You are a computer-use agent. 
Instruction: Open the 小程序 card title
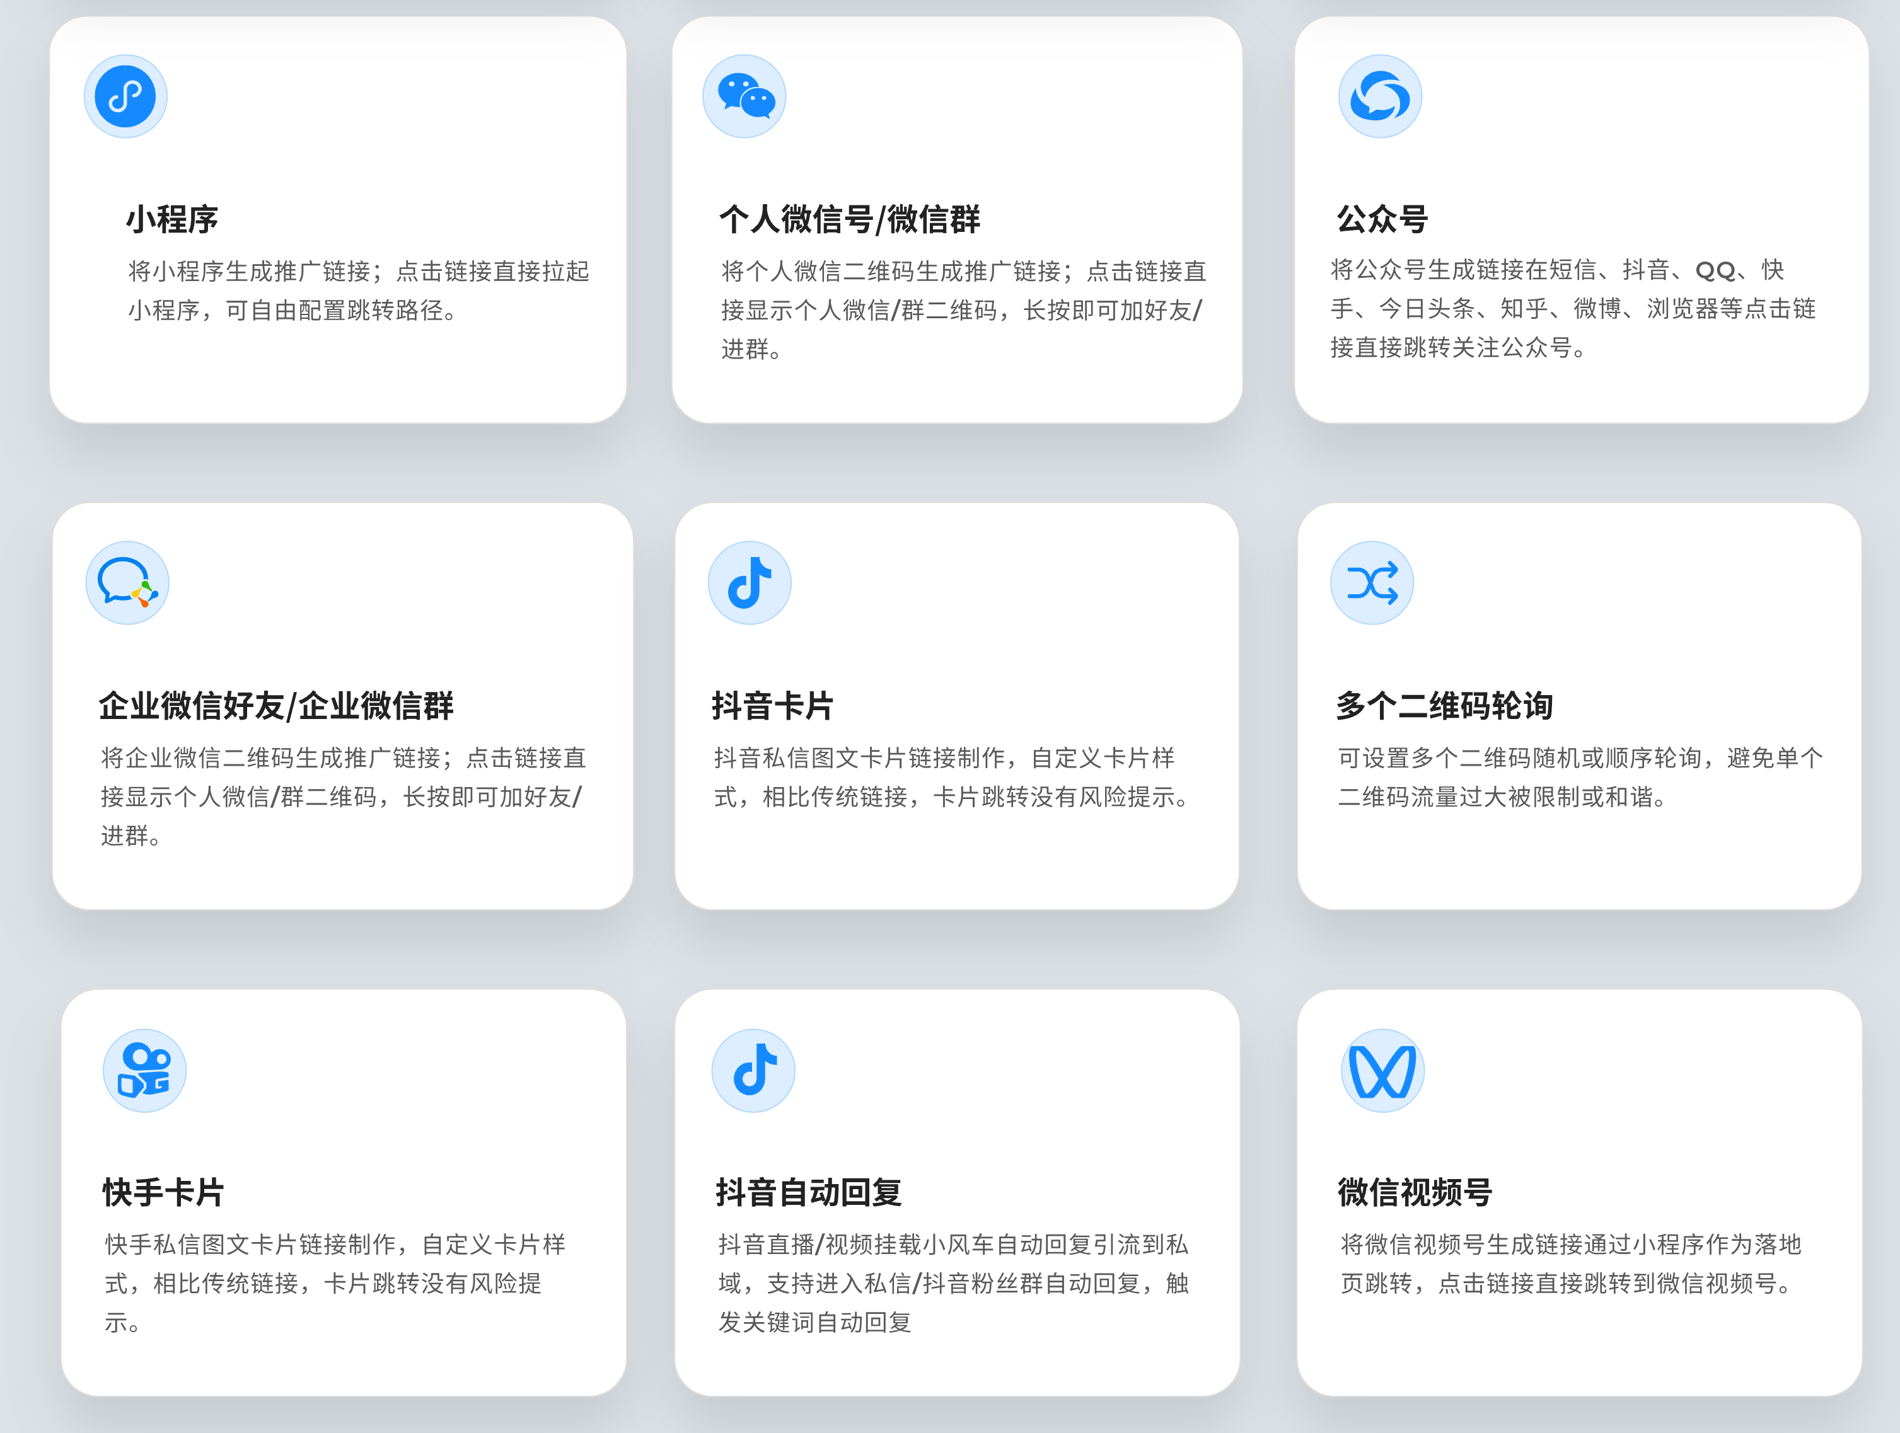(x=172, y=220)
